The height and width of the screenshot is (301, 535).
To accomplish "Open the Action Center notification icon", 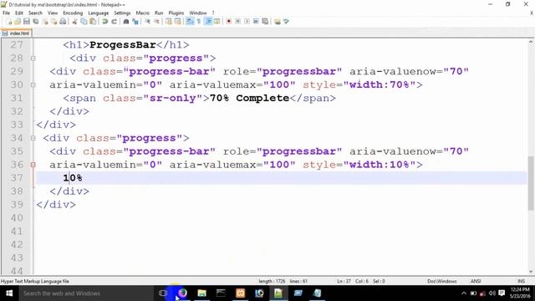I will coord(502,293).
